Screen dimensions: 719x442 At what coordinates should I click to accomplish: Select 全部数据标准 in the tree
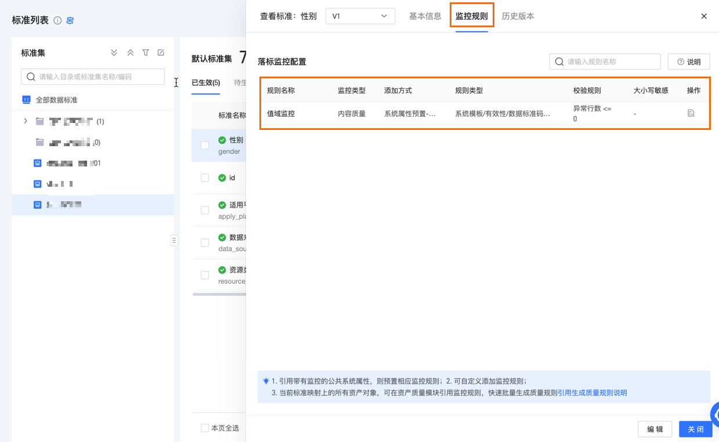click(x=56, y=100)
